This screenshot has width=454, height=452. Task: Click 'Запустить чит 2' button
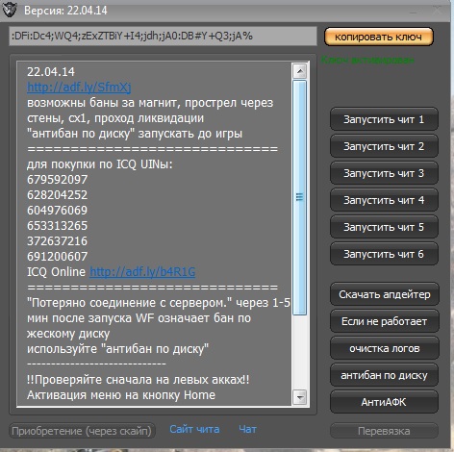[384, 146]
